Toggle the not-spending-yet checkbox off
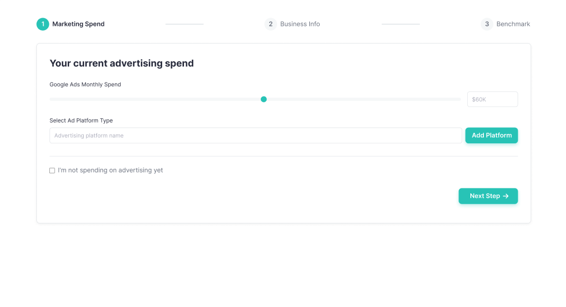The height and width of the screenshot is (307, 566). click(x=52, y=170)
